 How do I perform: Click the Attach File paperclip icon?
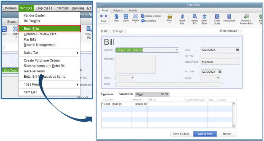coord(182,16)
